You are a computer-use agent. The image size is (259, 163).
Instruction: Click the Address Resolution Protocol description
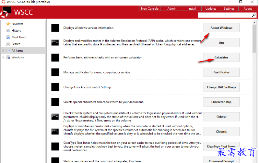click(x=132, y=43)
